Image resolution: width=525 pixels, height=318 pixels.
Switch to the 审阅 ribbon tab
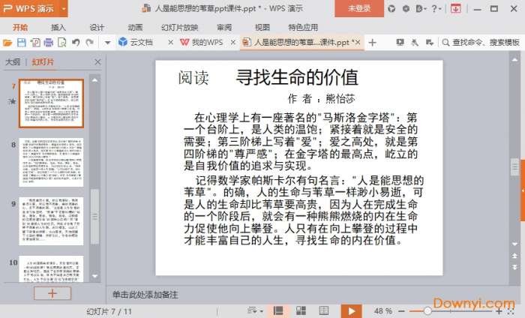coord(224,28)
